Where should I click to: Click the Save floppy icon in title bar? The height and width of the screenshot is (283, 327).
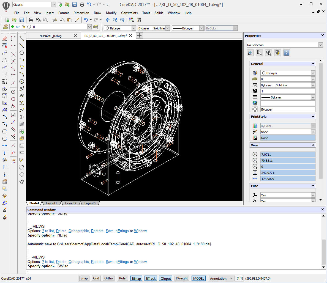coord(74,4)
